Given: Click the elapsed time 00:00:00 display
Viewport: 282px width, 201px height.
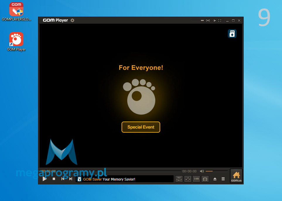Looking at the screenshot, I should click(49, 171).
